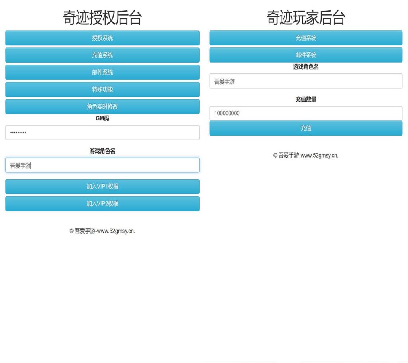Click the 充值数量 field containing 100000000
This screenshot has width=408, height=363.
(306, 113)
